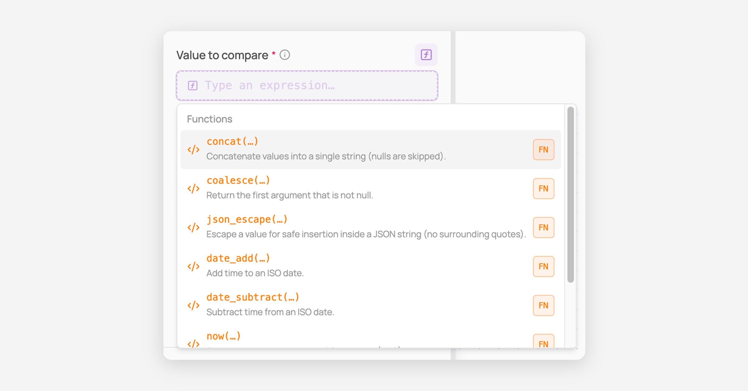Choose the json_escape(…) function entry

(371, 228)
